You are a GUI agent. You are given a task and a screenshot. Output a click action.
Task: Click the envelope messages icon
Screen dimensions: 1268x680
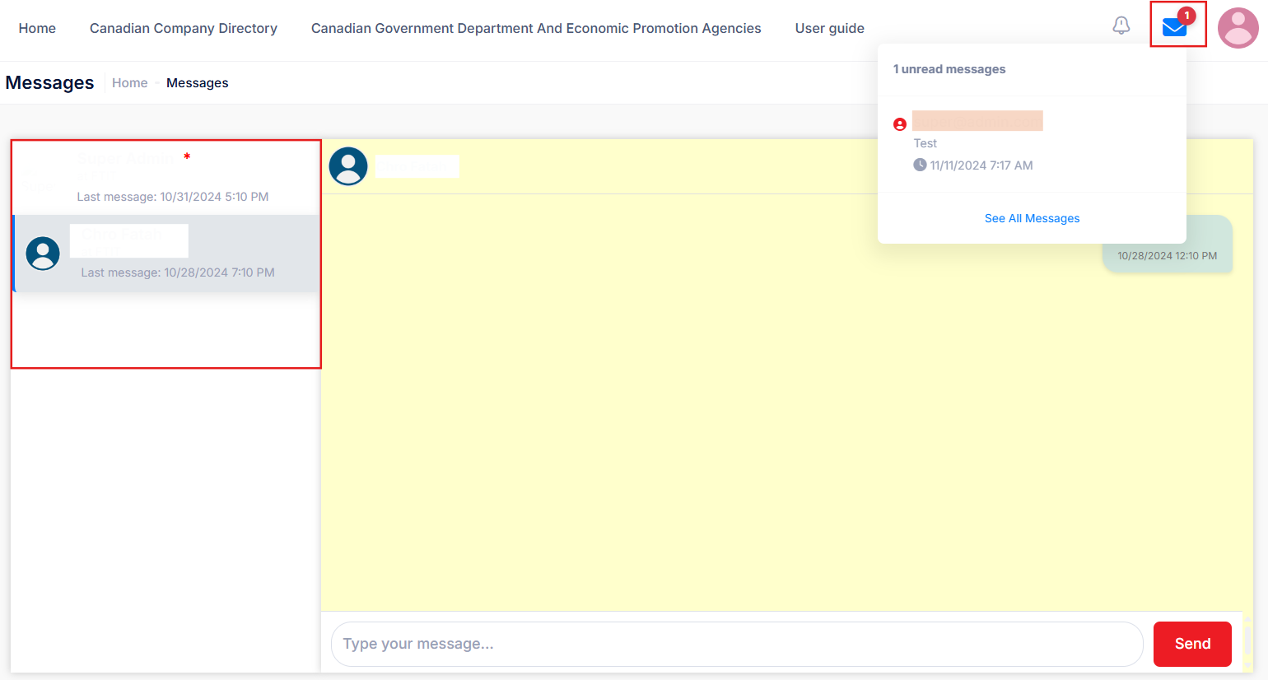(x=1174, y=28)
